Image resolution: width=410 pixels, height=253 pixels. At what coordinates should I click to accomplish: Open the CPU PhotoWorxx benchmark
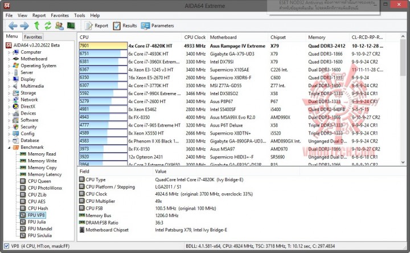tap(41, 188)
